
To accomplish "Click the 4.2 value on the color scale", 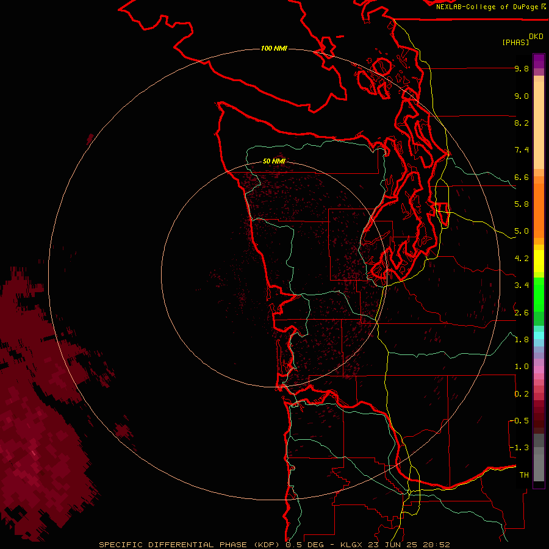I will pyautogui.click(x=522, y=259).
